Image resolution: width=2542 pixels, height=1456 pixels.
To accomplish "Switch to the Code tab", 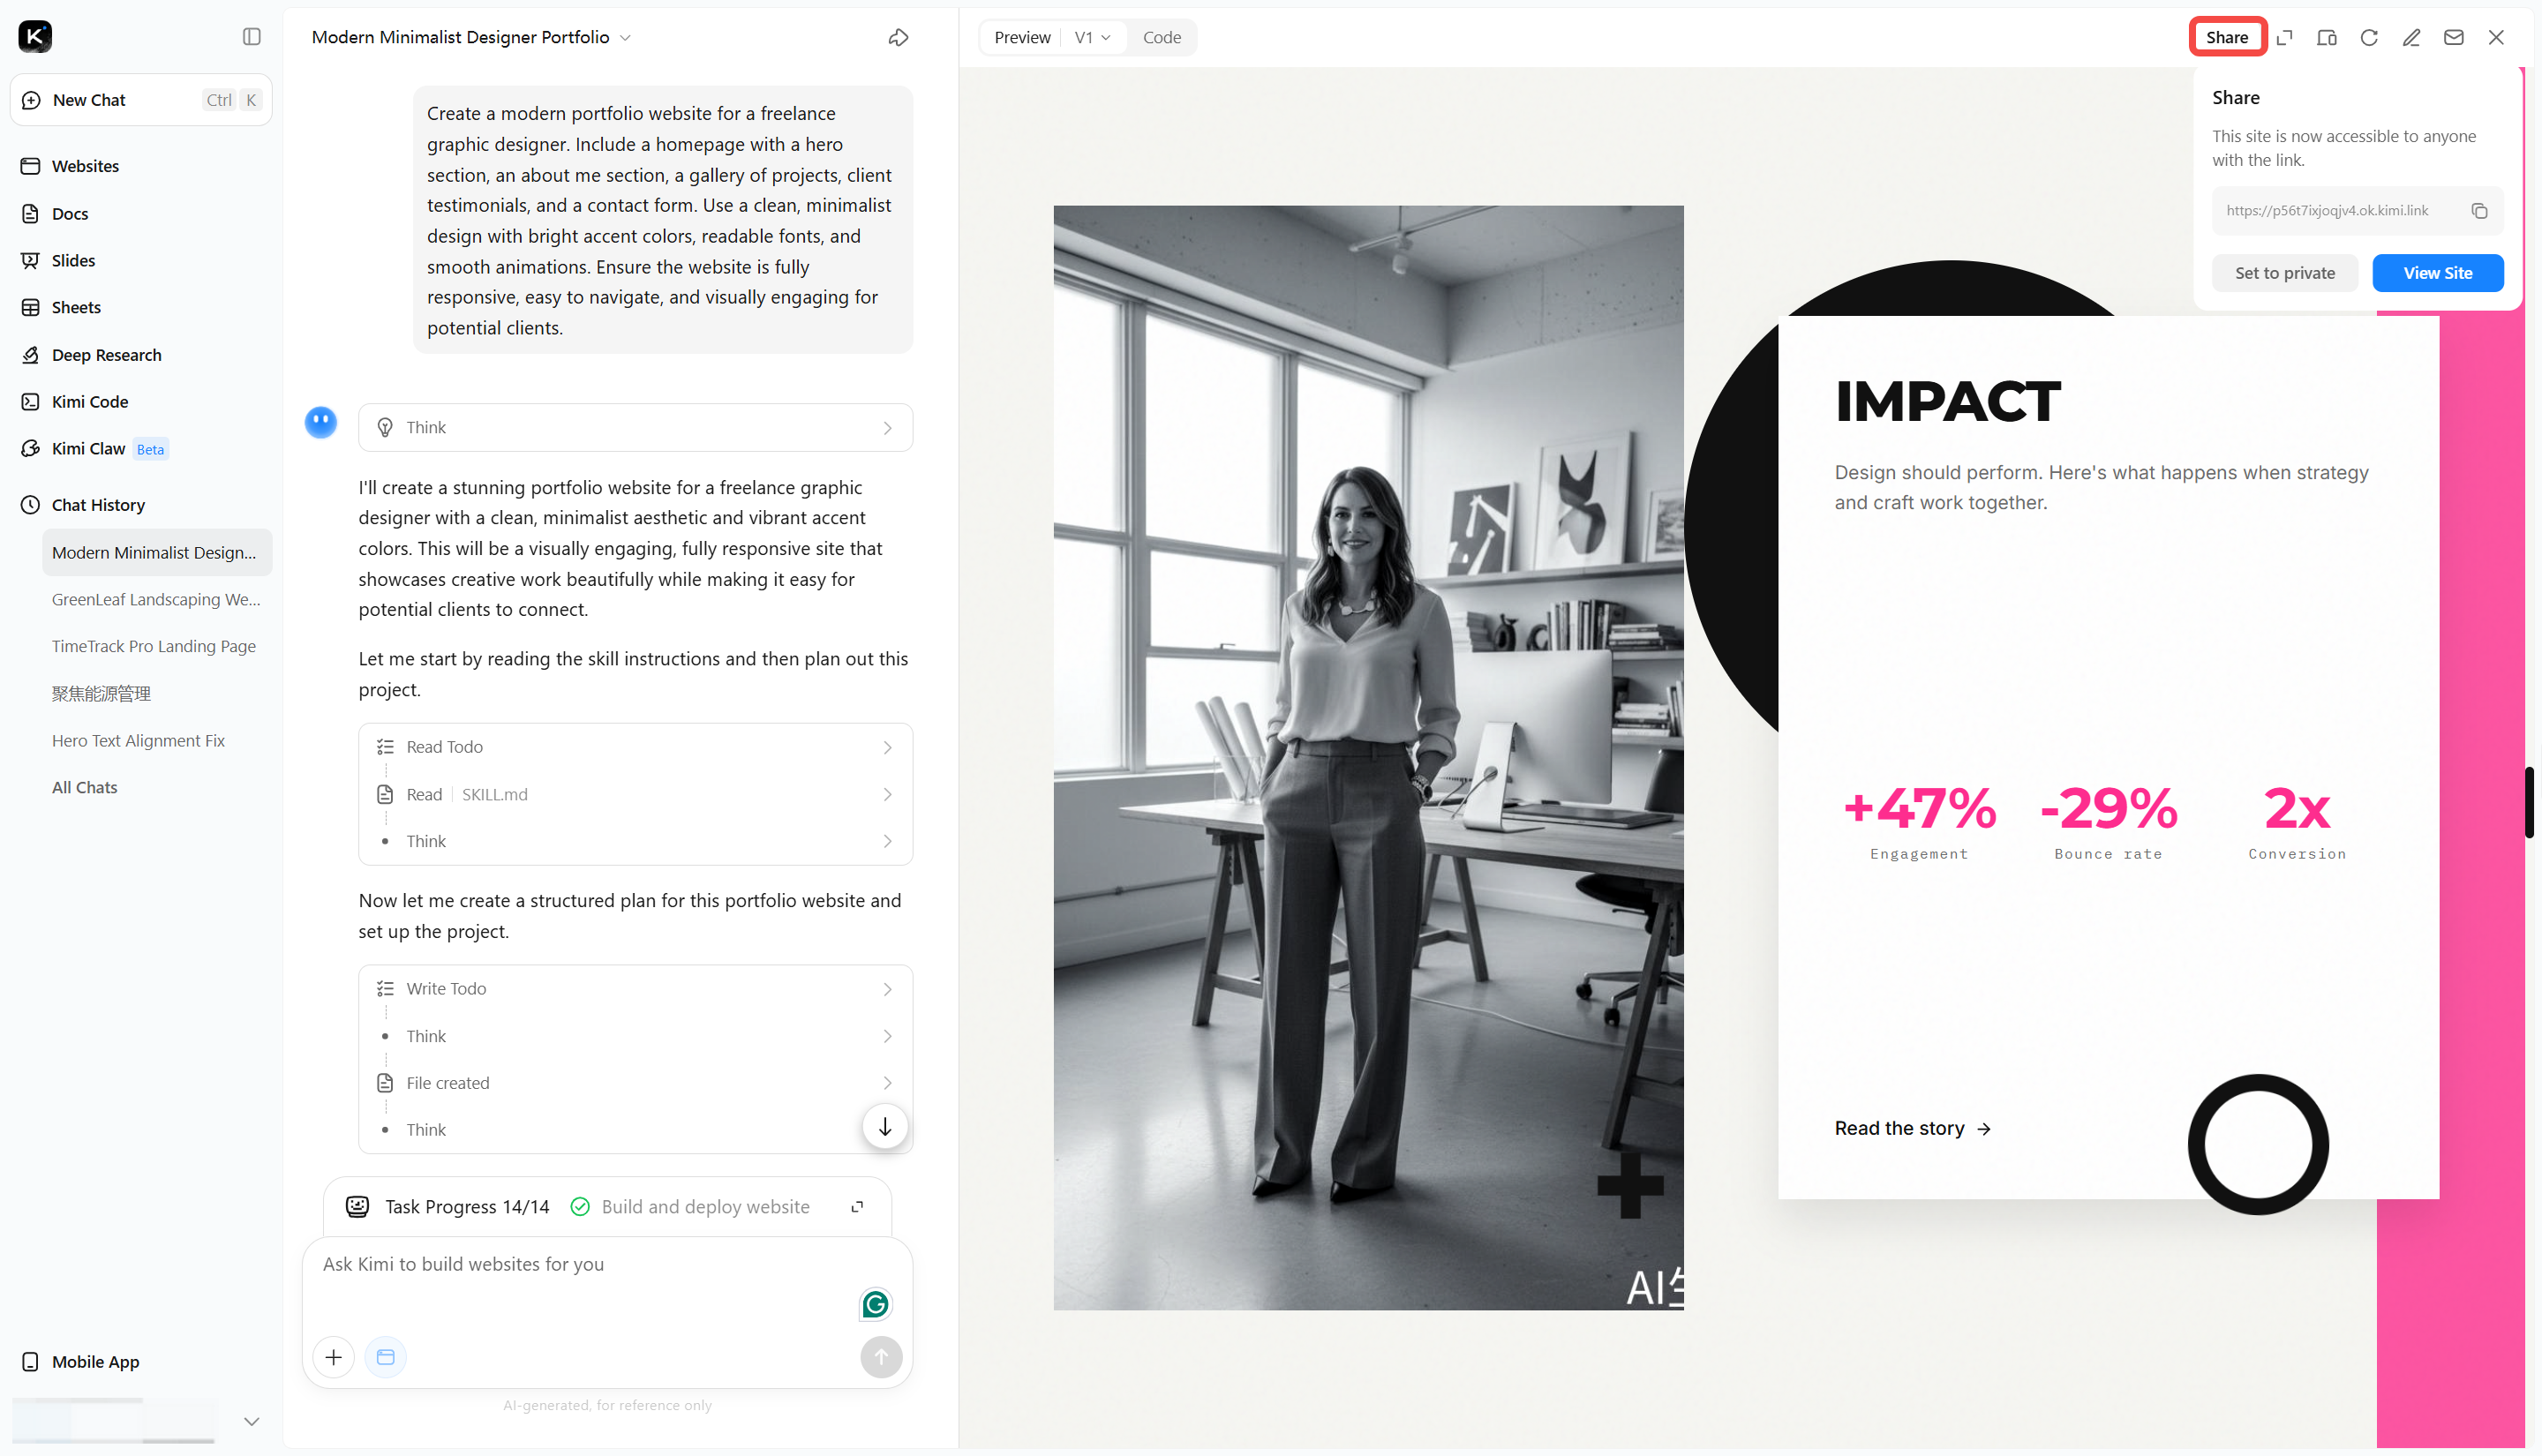I will coord(1161,37).
